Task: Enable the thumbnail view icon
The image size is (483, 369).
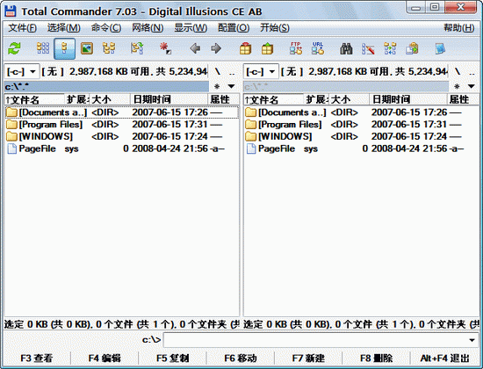Action: (x=87, y=48)
